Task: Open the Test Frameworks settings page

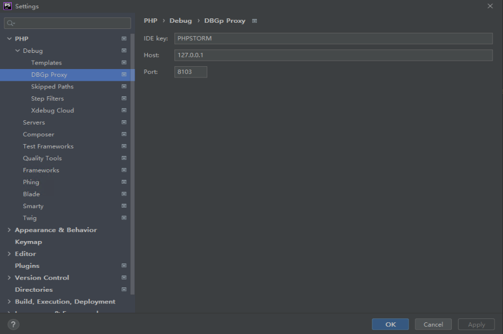Action: (x=48, y=146)
